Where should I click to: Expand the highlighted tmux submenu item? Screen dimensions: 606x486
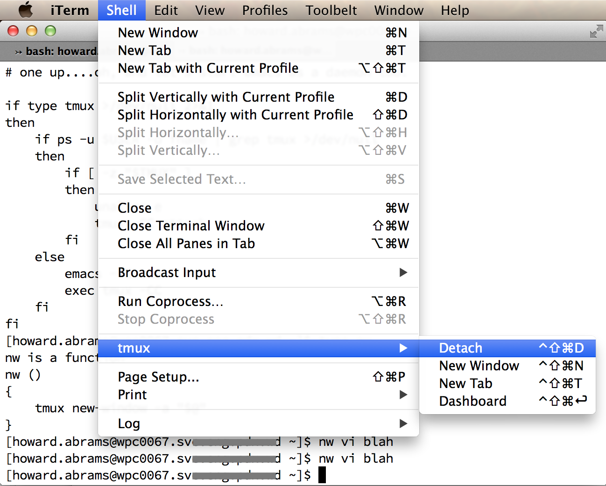[259, 348]
